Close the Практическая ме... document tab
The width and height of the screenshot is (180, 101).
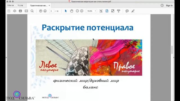tap(49, 6)
